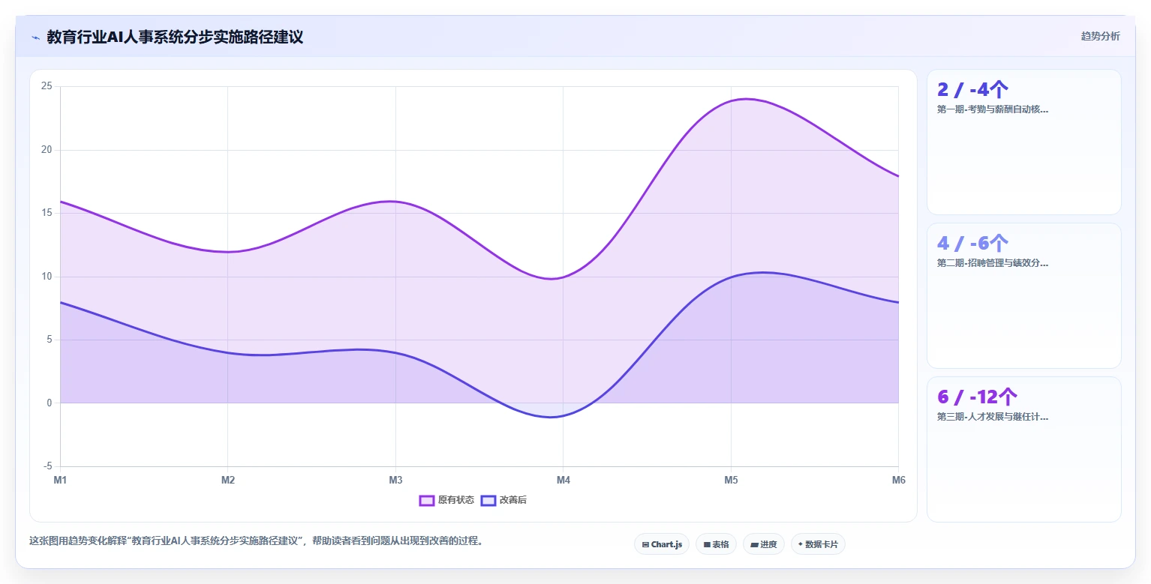Click the chart title 教育行业AI人事系统
The height and width of the screenshot is (584, 1151).
click(x=175, y=37)
